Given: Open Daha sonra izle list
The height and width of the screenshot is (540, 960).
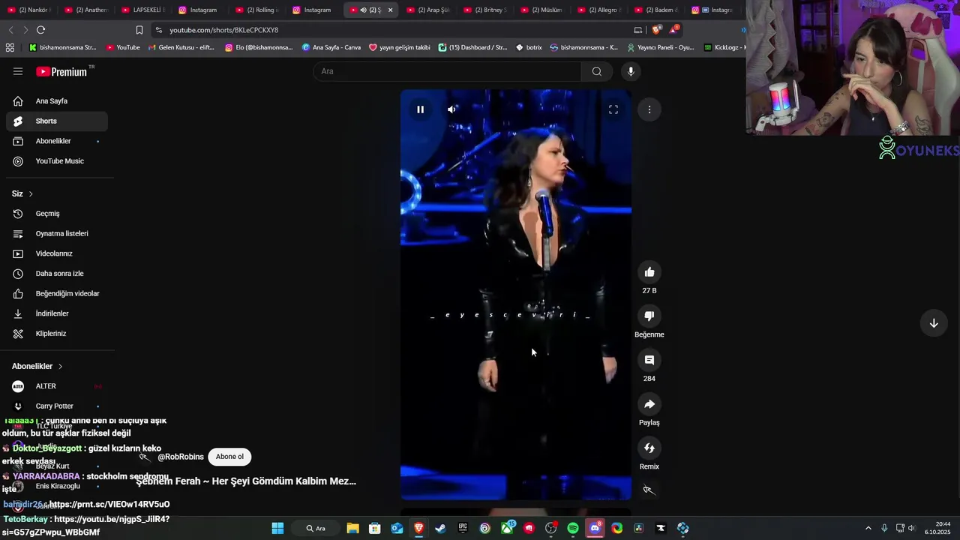Looking at the screenshot, I should (57, 274).
